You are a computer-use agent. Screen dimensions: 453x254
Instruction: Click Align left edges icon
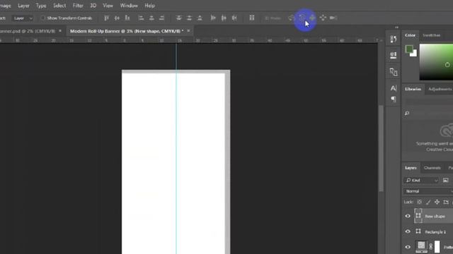point(141,18)
